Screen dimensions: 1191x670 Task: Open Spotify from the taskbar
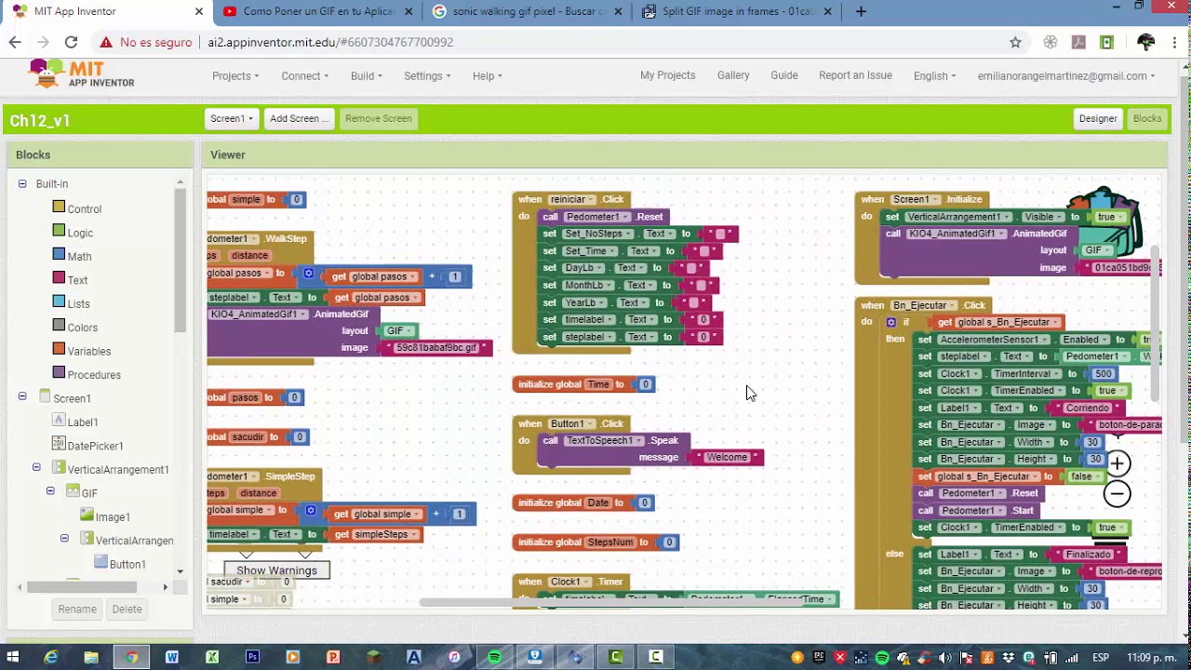[494, 657]
